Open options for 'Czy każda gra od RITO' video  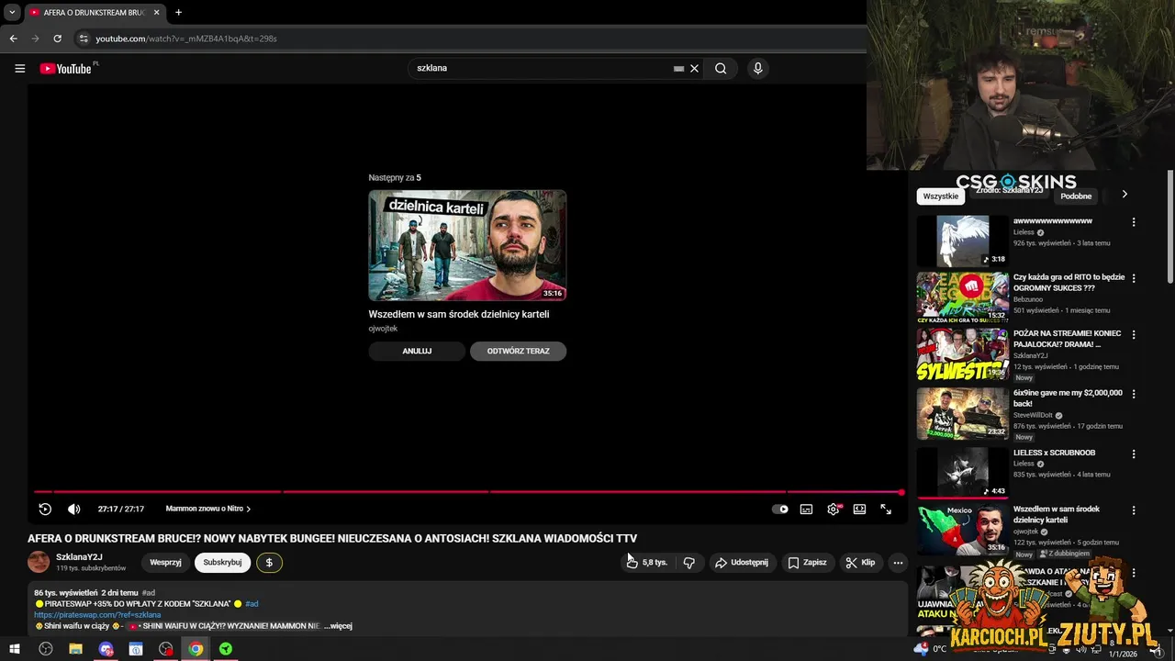1134,278
